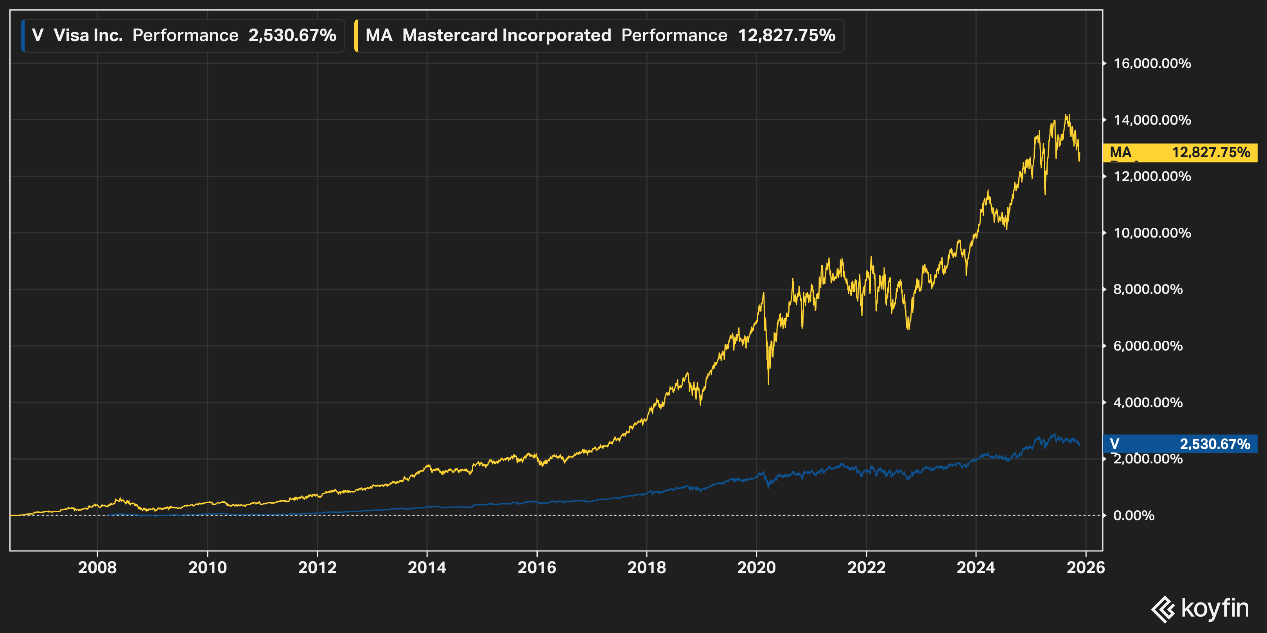Click Mastercard's 12,827.75% performance value in legend
The image size is (1267, 633).
click(x=786, y=36)
